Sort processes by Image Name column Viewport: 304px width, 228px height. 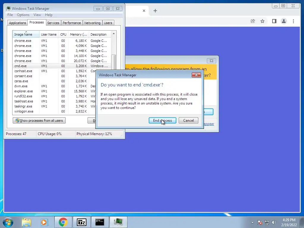click(26, 34)
